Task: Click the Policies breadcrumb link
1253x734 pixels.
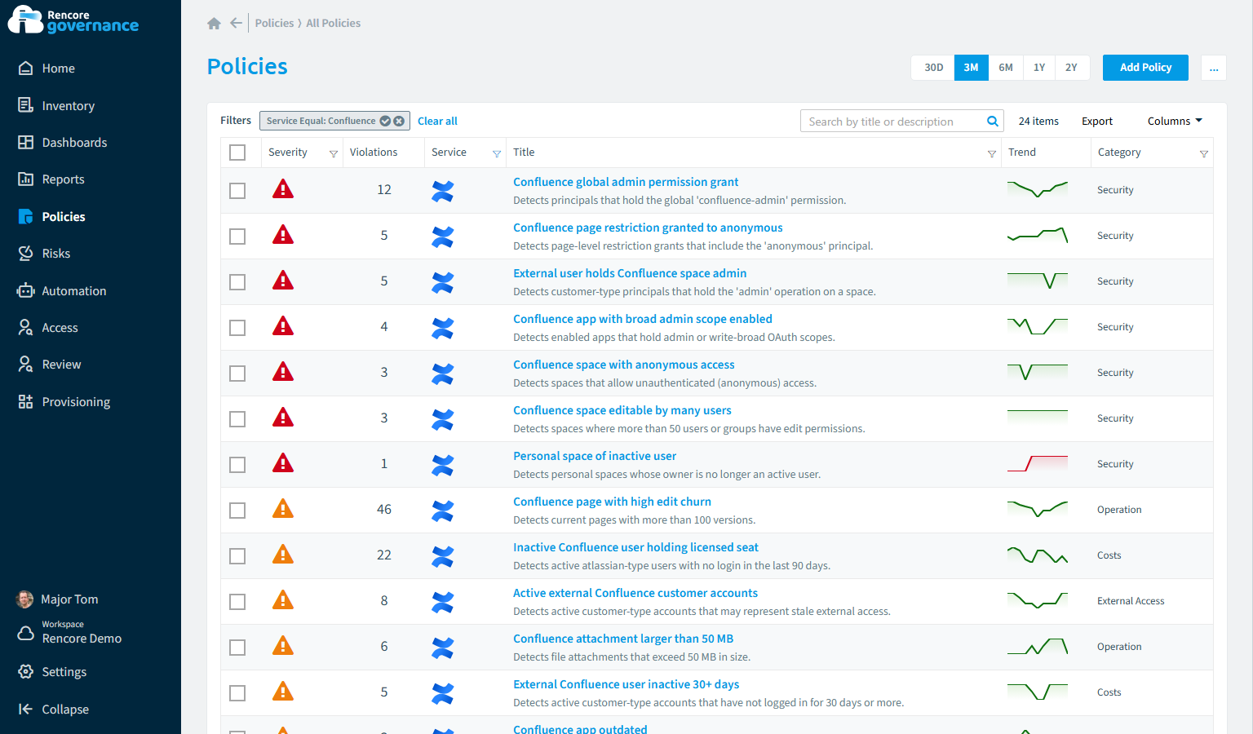Action: [274, 23]
